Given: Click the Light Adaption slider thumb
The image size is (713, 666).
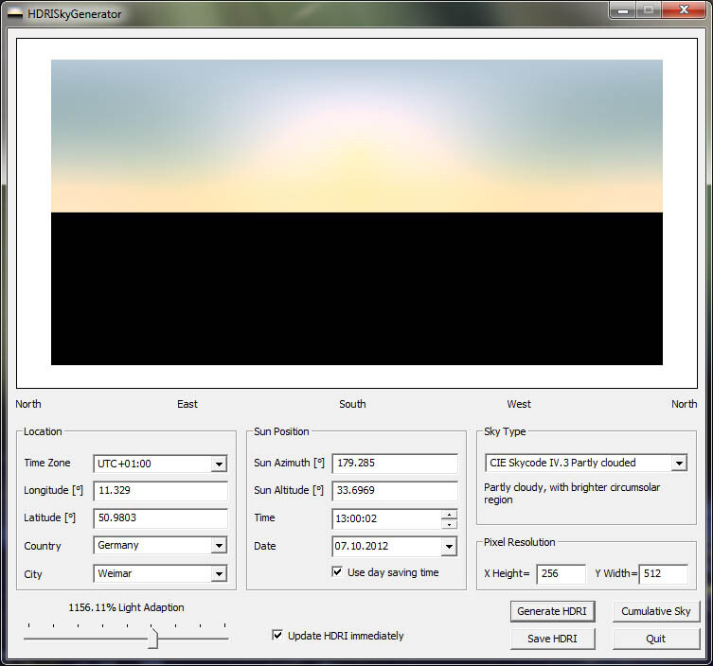Looking at the screenshot, I should click(x=153, y=639).
